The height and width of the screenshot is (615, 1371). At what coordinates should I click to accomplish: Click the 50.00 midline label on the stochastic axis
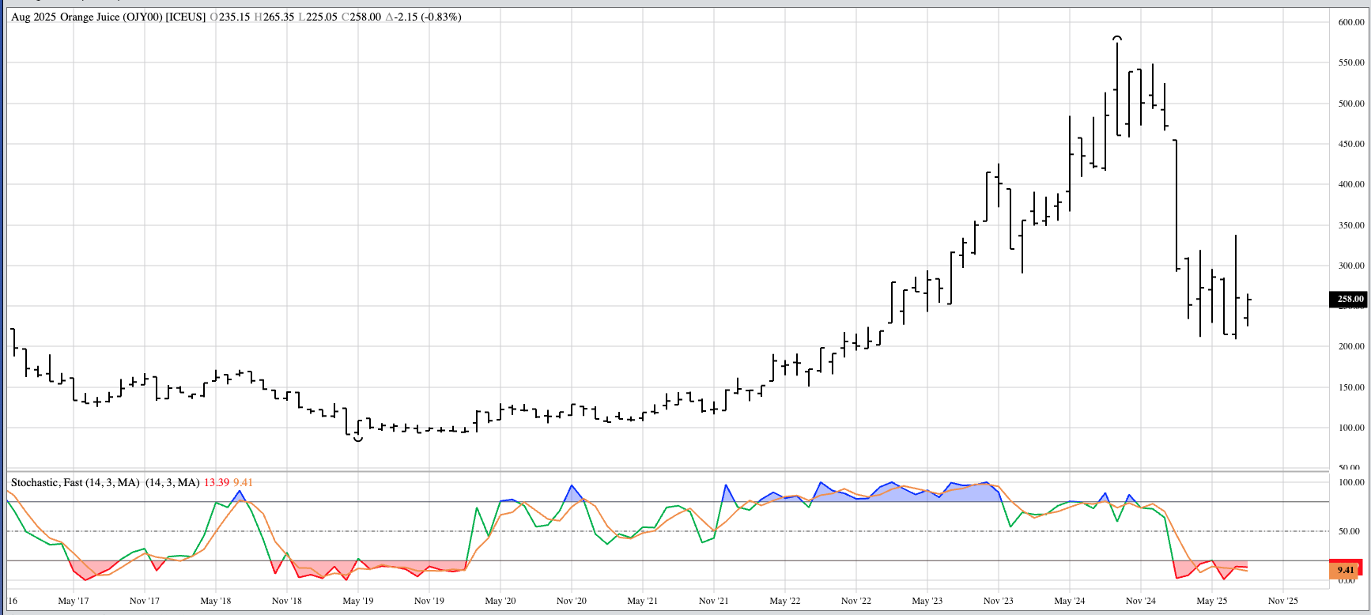[1349, 531]
